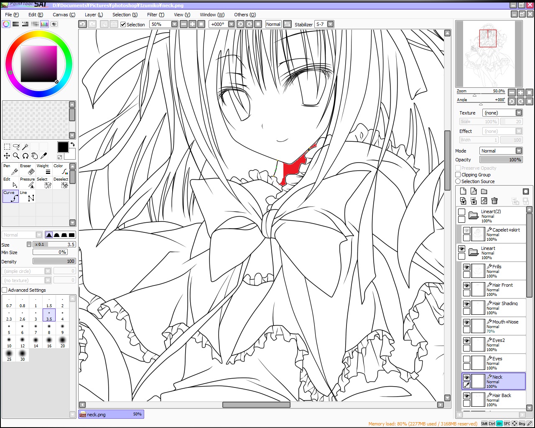Choose the Weight tool

pyautogui.click(x=44, y=169)
